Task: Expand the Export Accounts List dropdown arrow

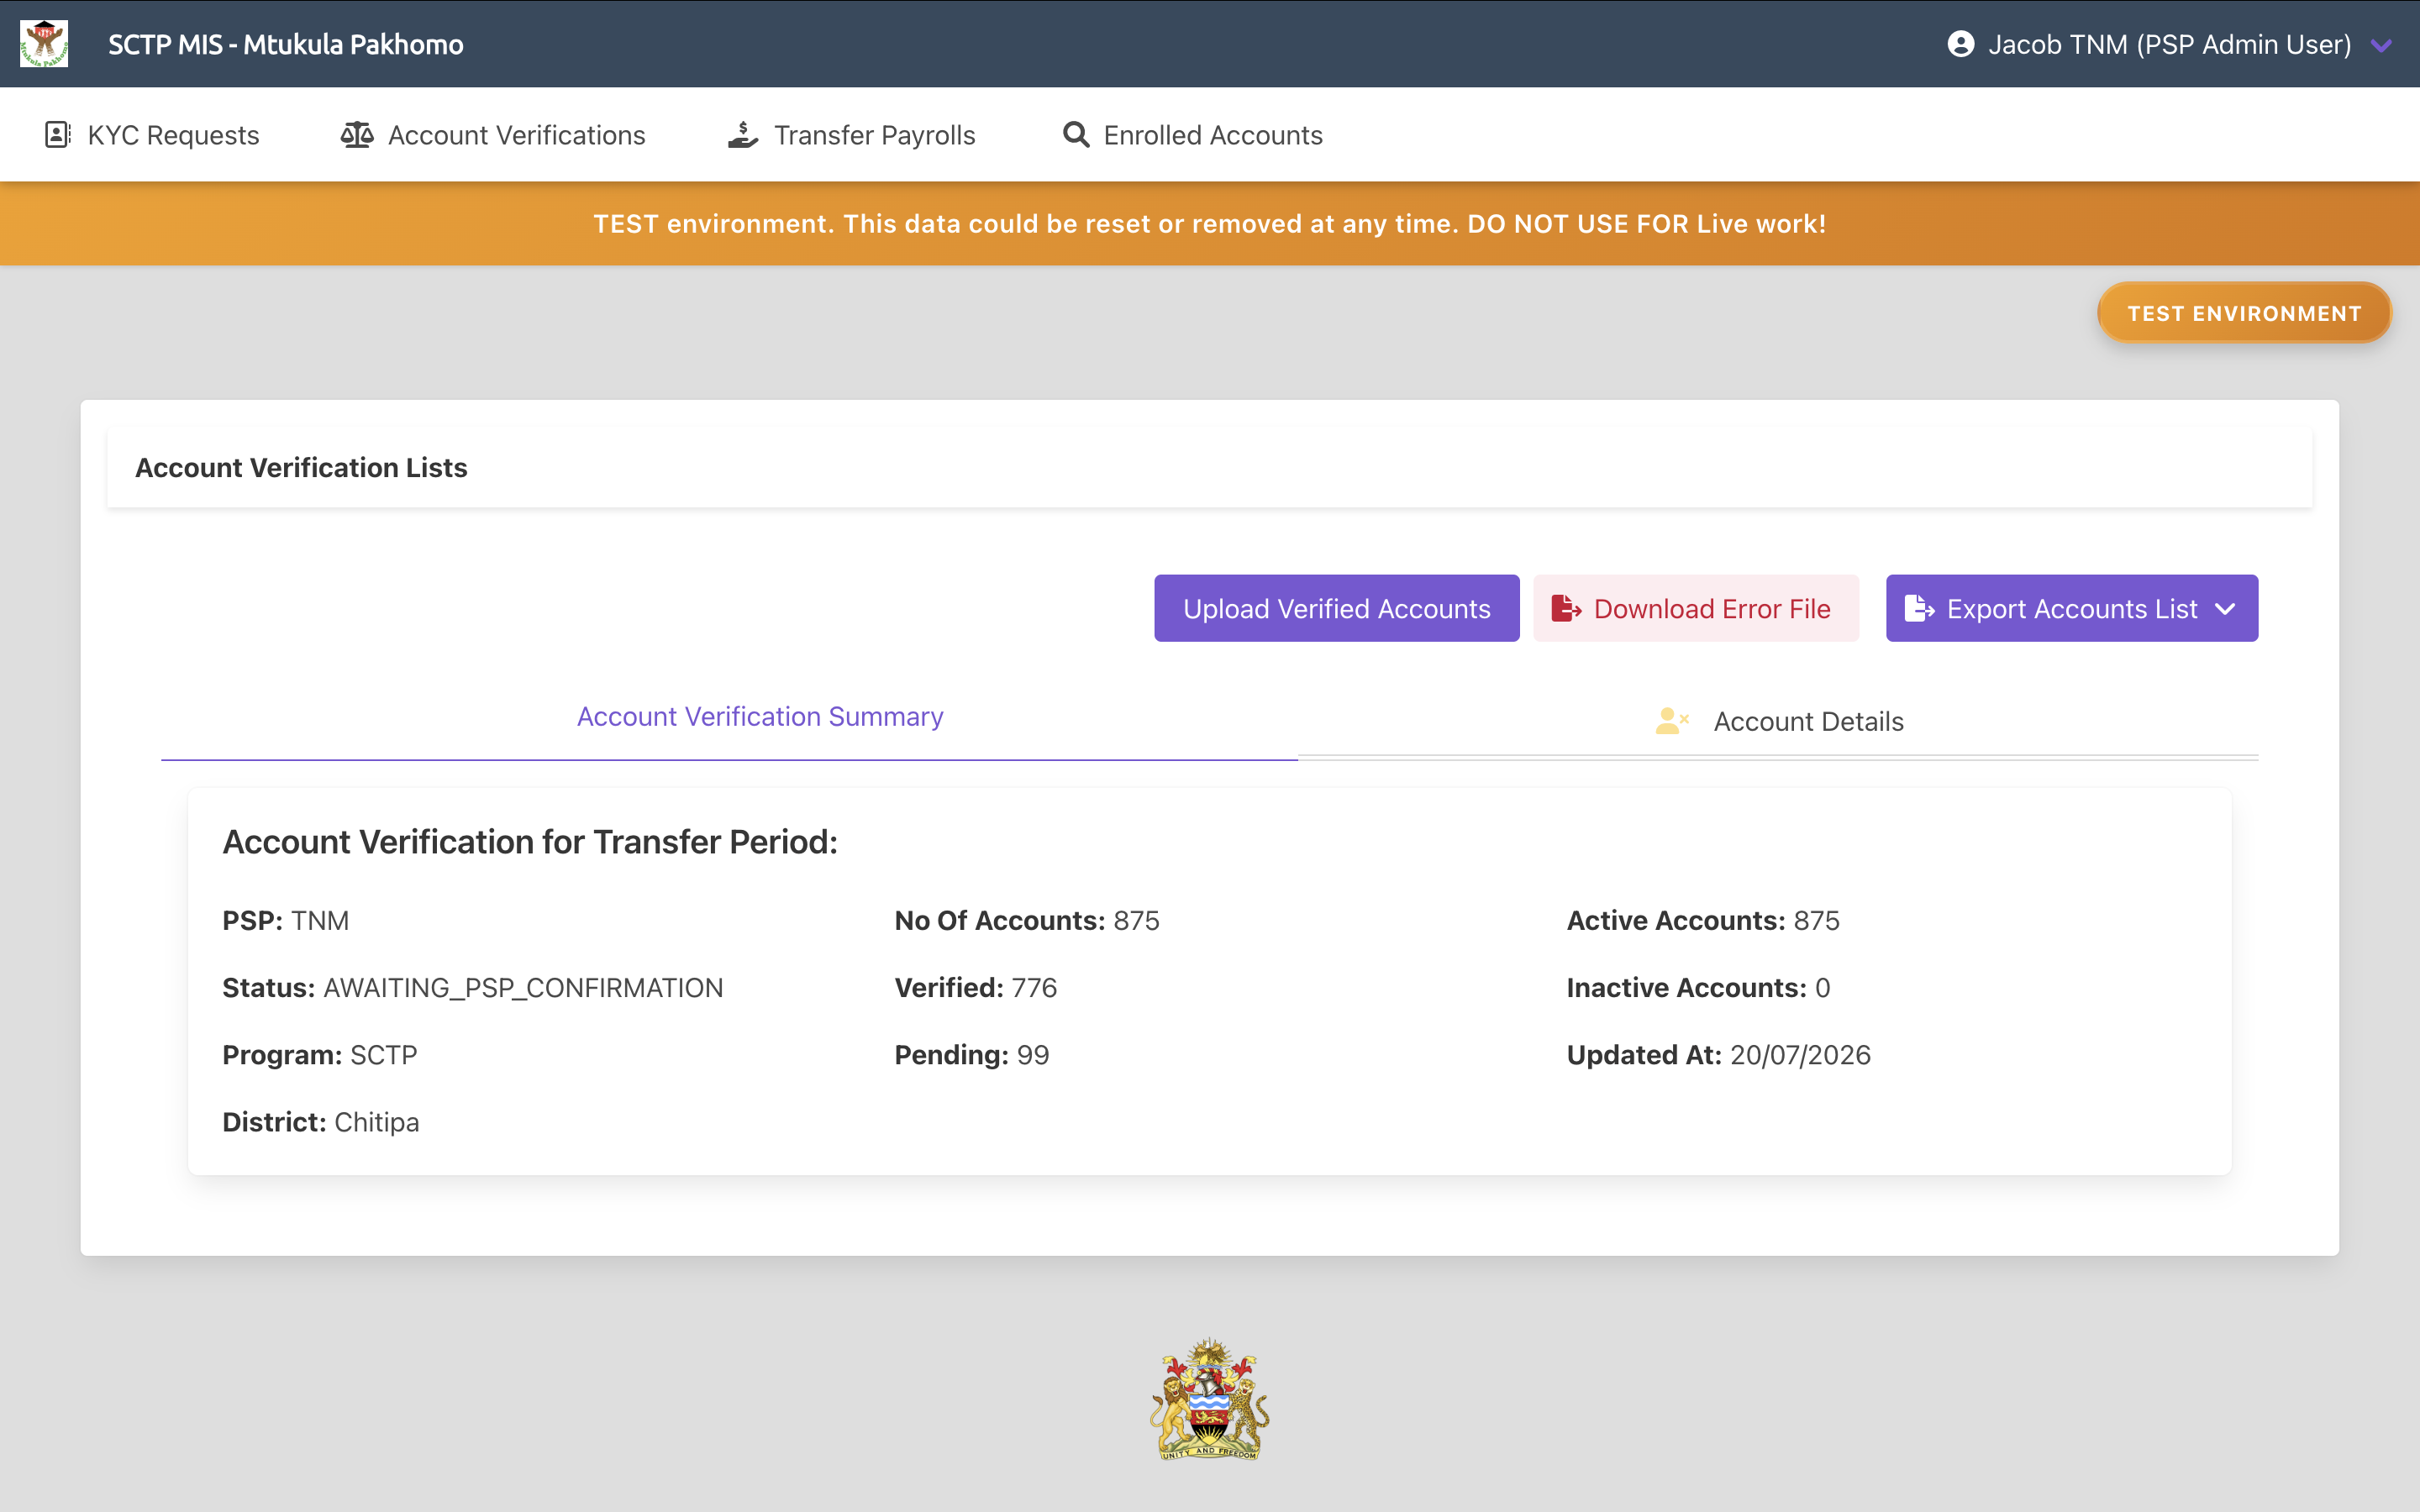Action: pyautogui.click(x=2225, y=609)
